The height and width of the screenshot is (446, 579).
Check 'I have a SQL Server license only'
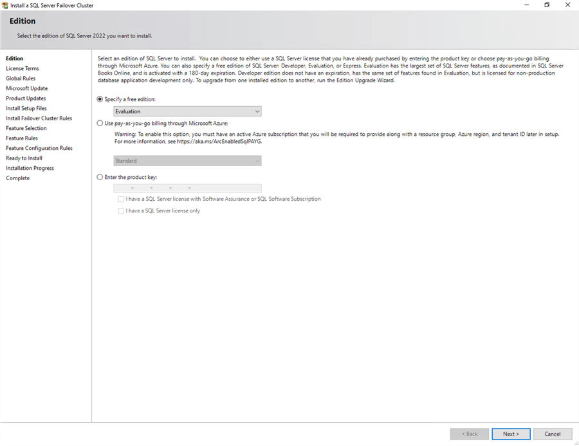tap(121, 211)
